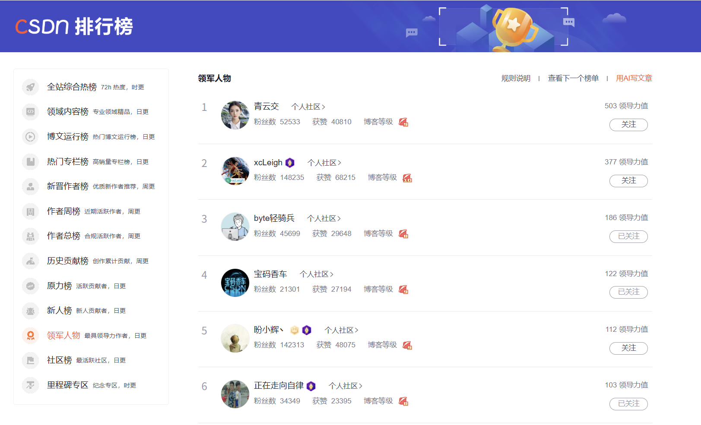The width and height of the screenshot is (701, 425).
Task: Click crown icon for 作者总榜
Action: pos(30,236)
